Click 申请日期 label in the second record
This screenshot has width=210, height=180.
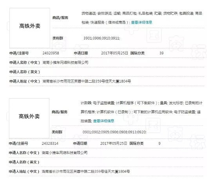pyautogui.click(x=80, y=144)
